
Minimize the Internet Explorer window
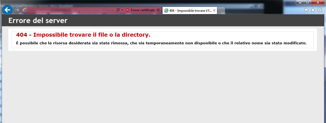(x=300, y=2)
